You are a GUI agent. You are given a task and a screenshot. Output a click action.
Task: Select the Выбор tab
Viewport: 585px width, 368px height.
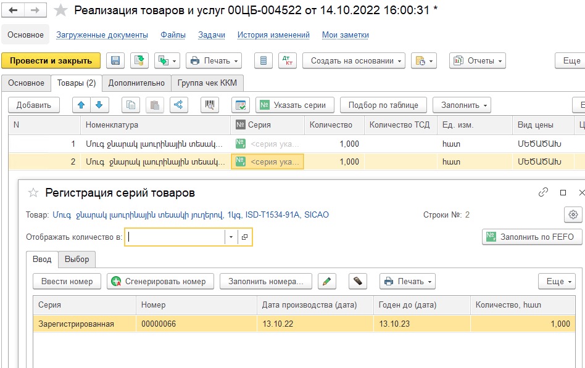(x=77, y=260)
